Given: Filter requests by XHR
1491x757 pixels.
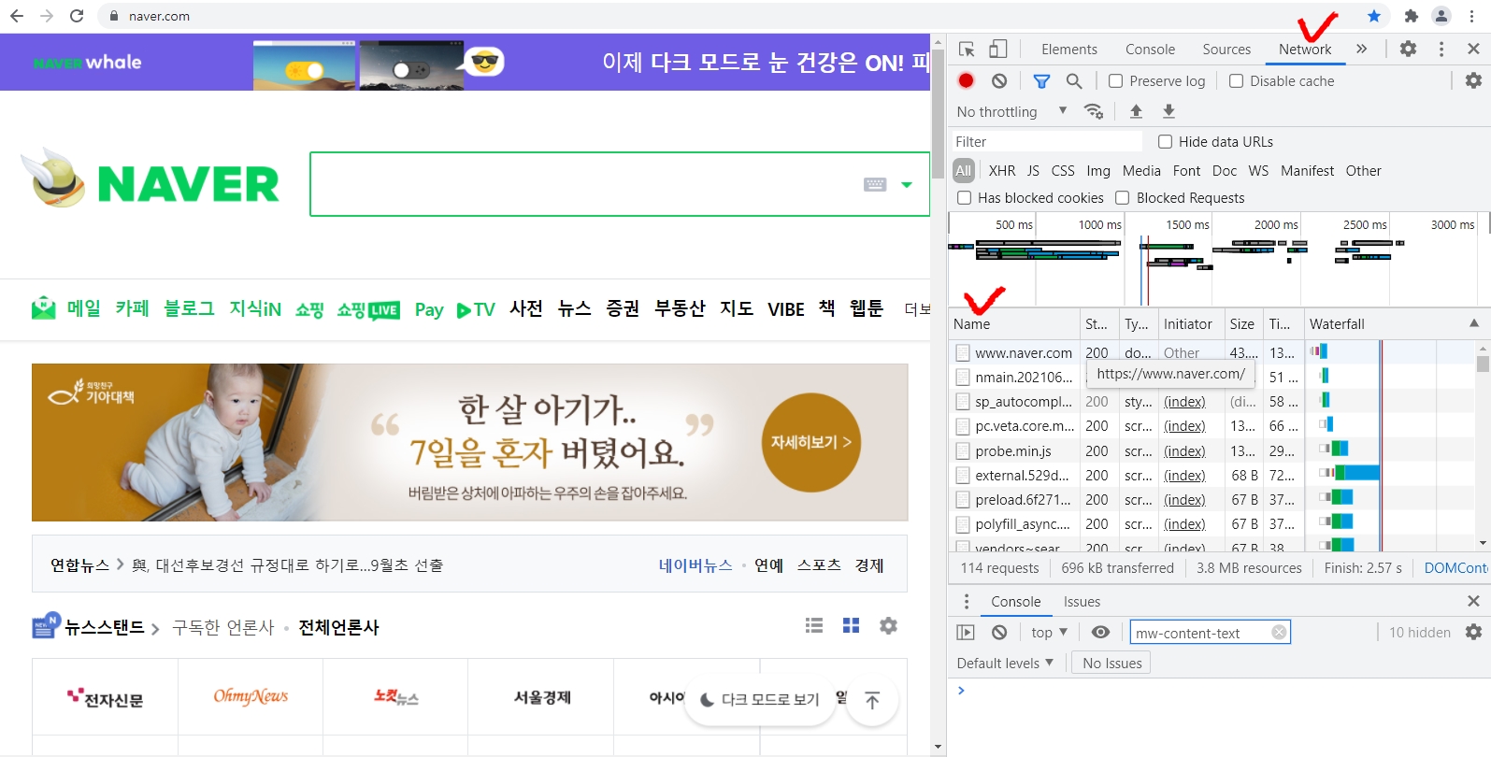Looking at the screenshot, I should (1002, 171).
